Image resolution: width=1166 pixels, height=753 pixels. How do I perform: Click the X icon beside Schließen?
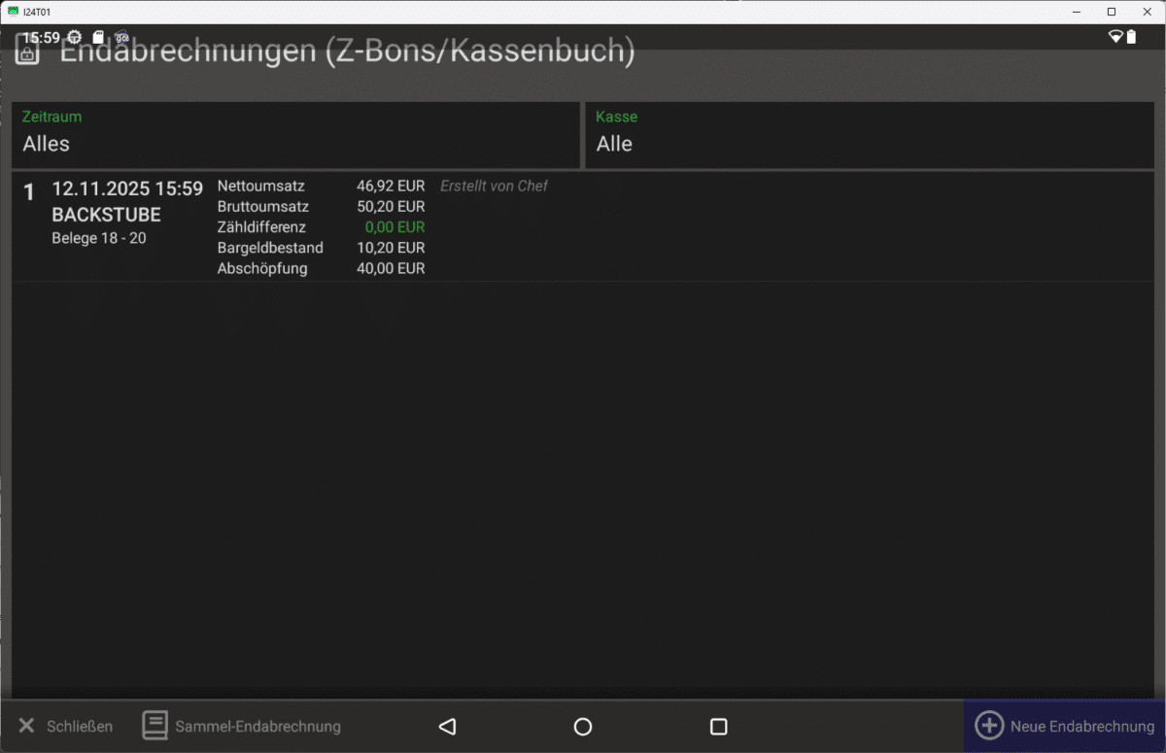[27, 726]
